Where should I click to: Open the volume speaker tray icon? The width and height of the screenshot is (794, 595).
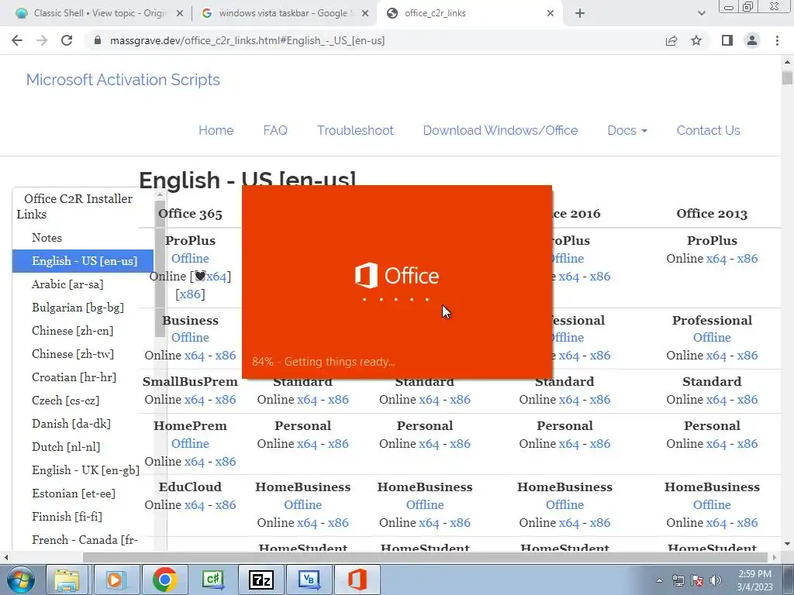click(x=715, y=580)
